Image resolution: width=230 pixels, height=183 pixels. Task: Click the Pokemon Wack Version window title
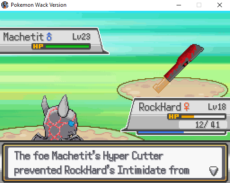point(39,5)
